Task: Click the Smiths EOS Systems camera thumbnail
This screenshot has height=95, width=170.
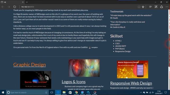Action: [x=36, y=80]
